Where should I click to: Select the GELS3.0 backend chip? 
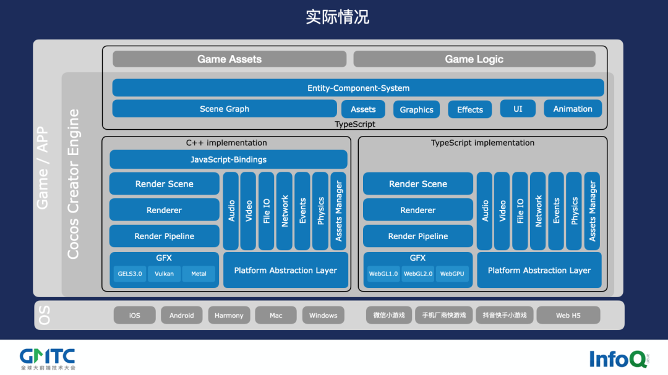click(x=130, y=274)
